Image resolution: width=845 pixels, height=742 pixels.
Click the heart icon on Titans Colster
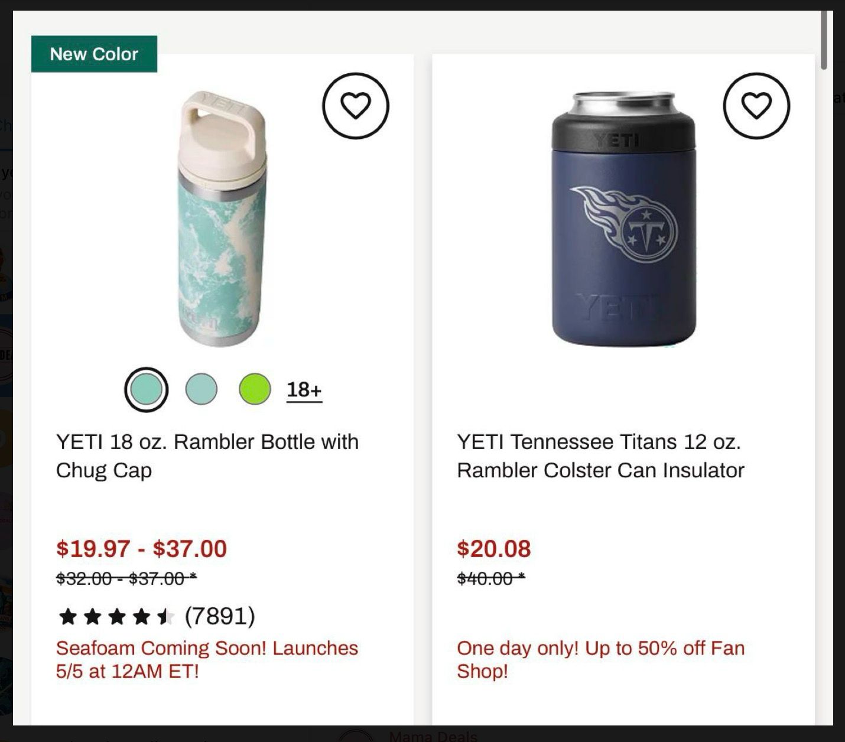point(755,106)
